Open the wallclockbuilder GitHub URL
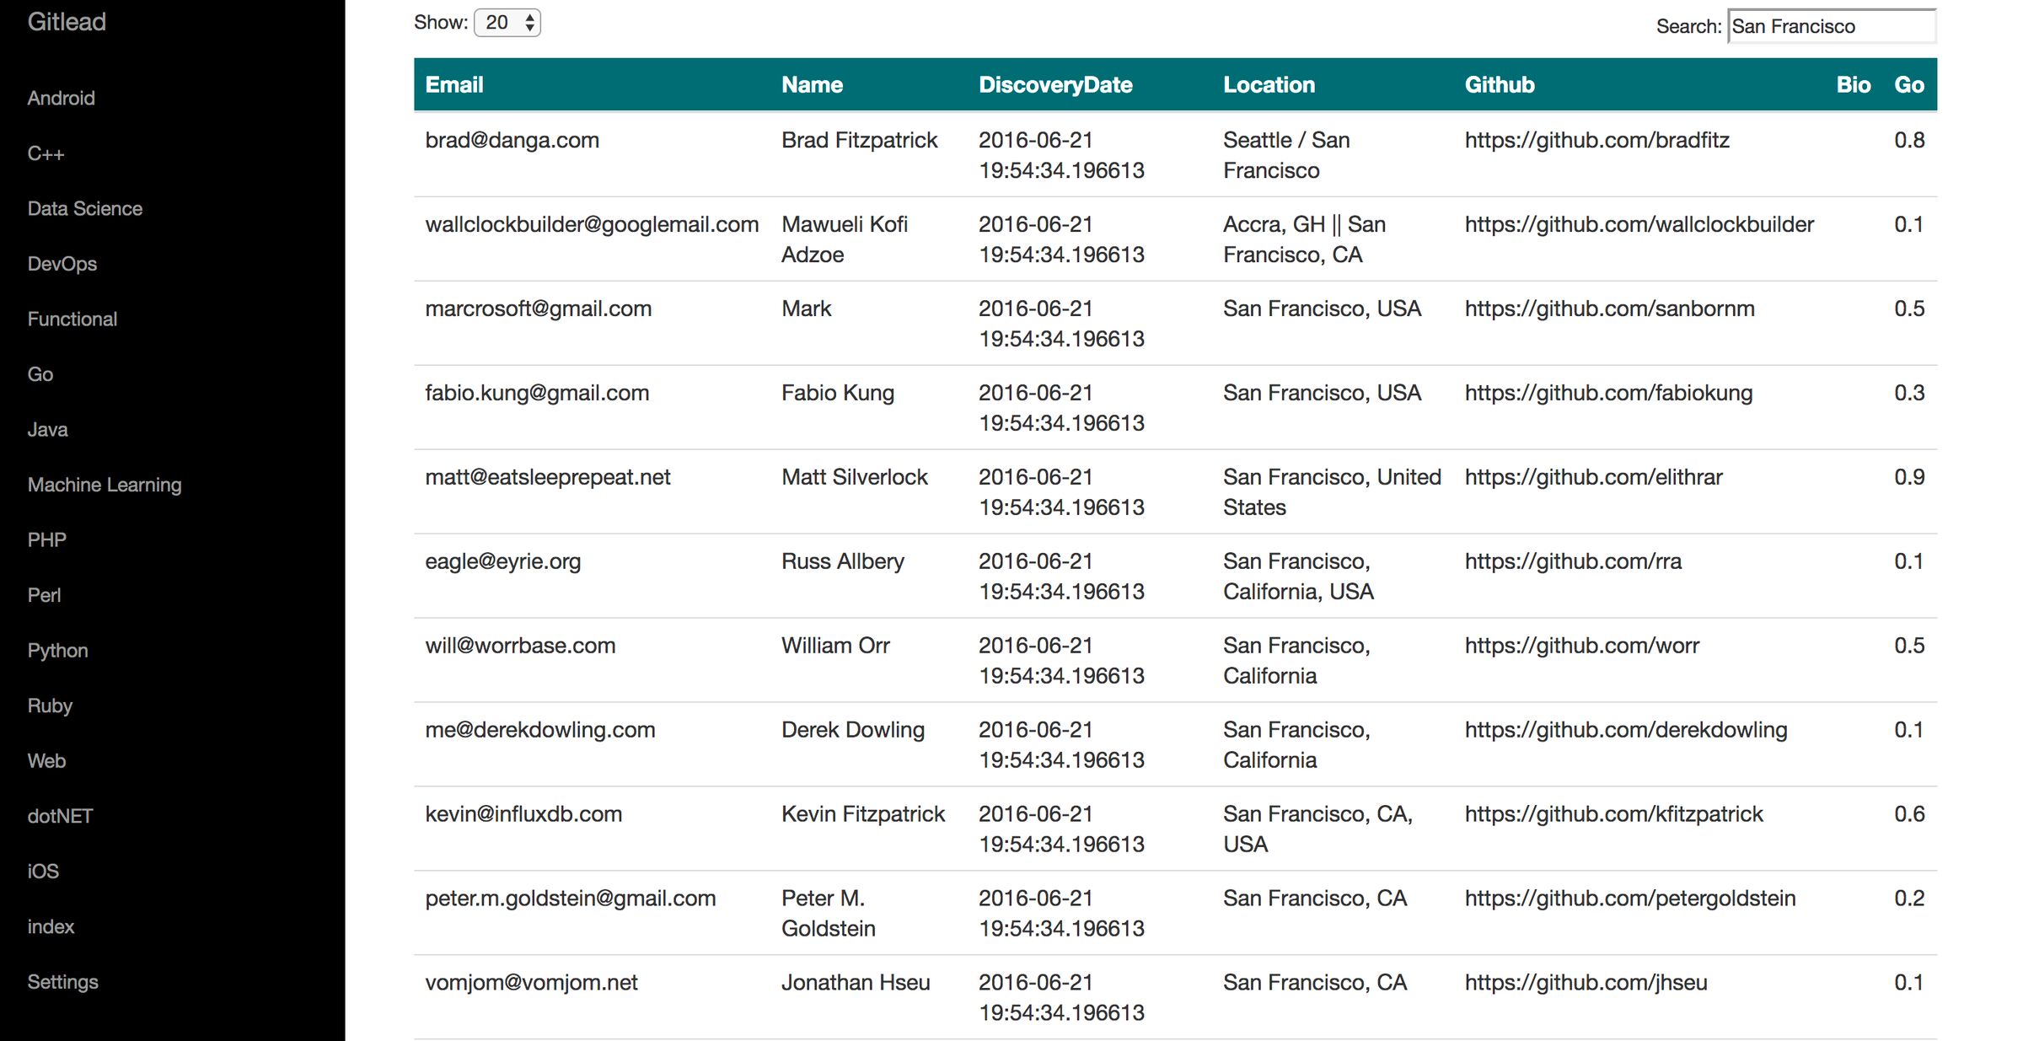This screenshot has height=1041, width=2023. pos(1639,224)
